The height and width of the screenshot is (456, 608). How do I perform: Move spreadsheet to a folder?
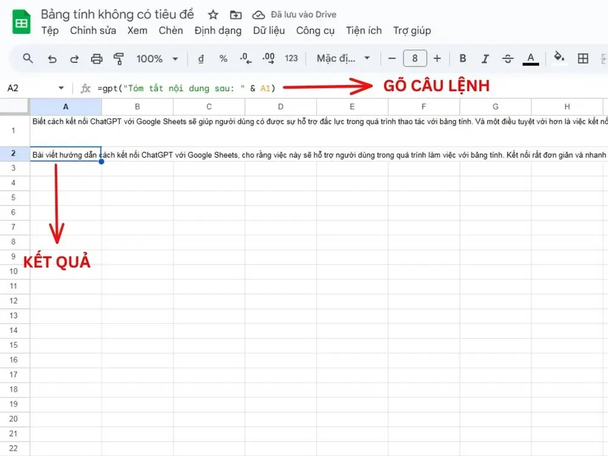pos(235,15)
